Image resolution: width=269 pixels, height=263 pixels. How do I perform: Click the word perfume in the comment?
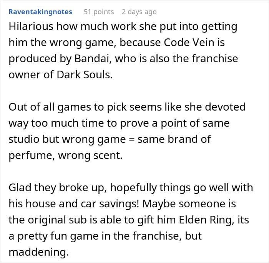[30, 155]
